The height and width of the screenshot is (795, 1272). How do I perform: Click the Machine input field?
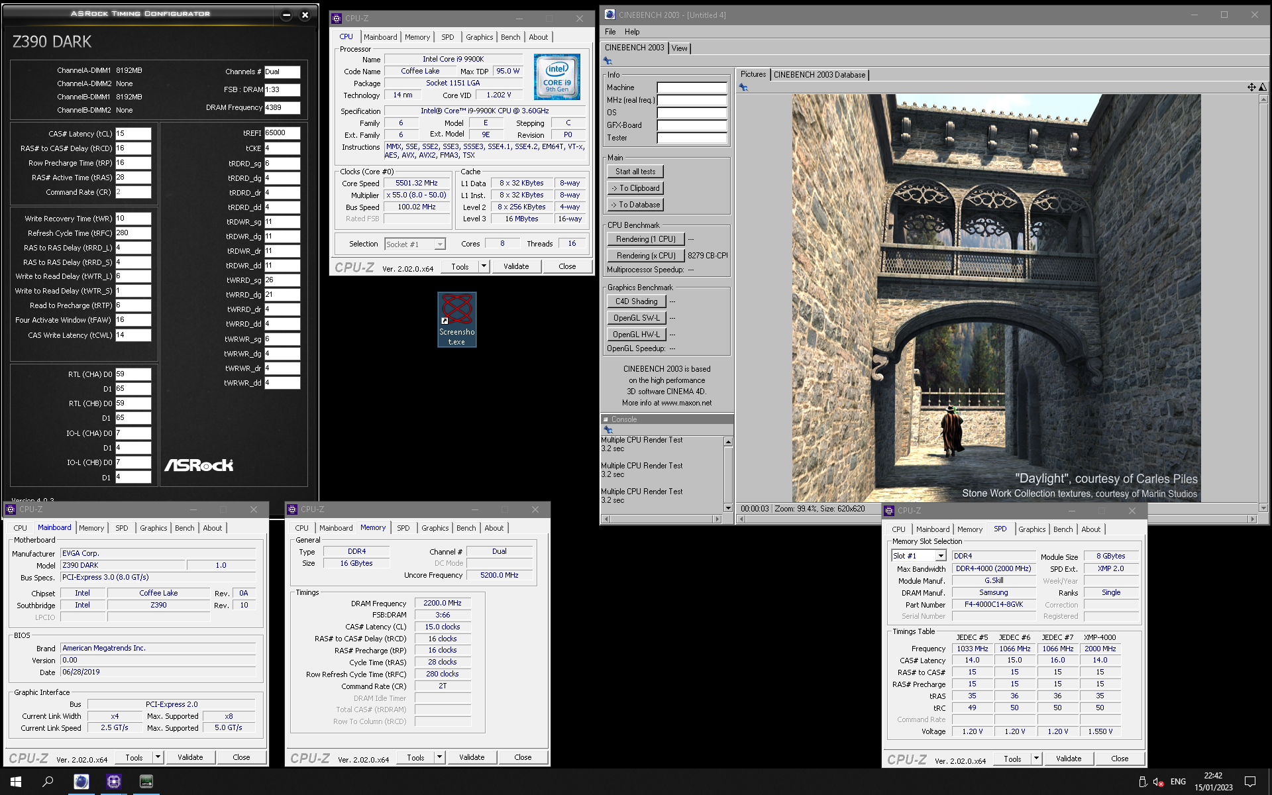(x=692, y=87)
